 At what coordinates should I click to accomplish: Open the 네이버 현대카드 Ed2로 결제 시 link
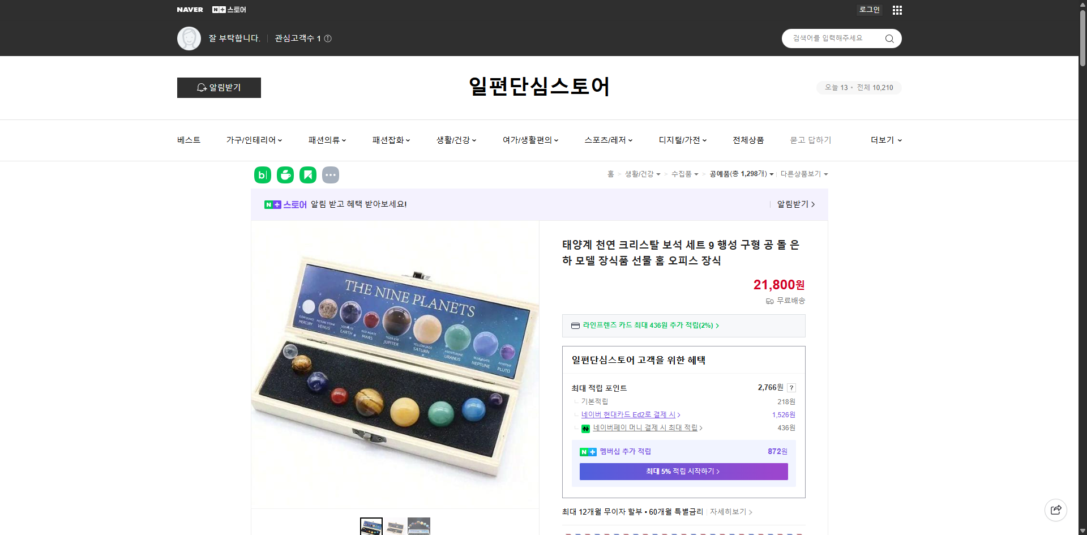pos(630,414)
